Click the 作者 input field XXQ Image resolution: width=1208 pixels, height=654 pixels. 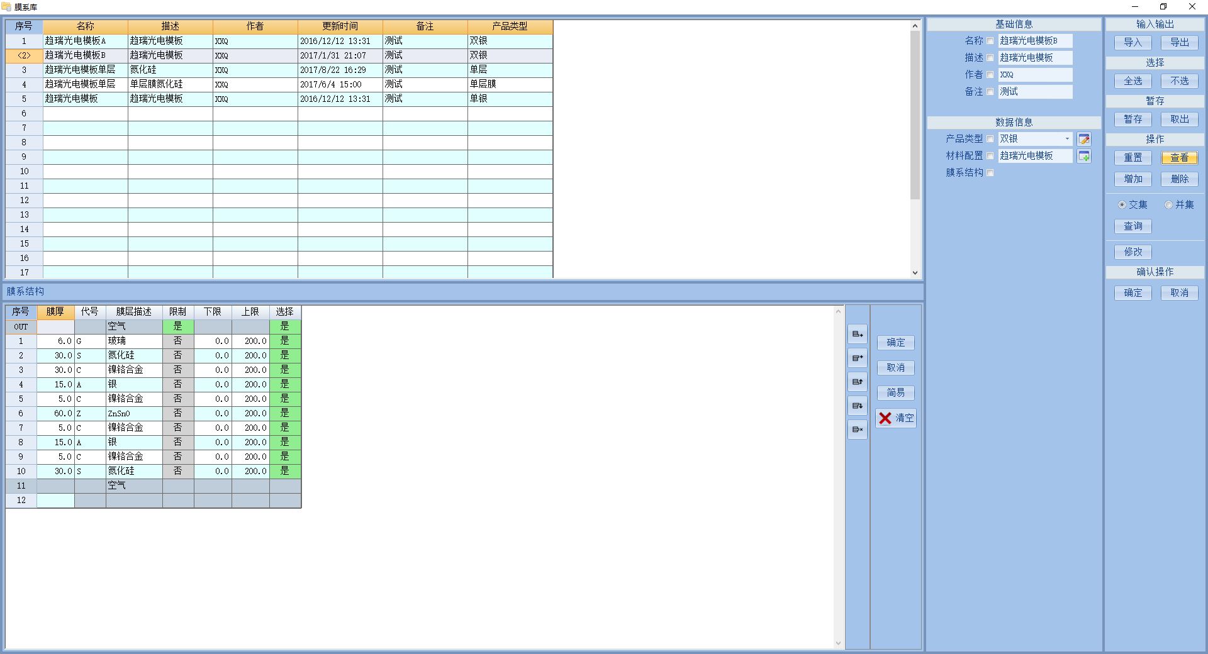[x=1035, y=75]
